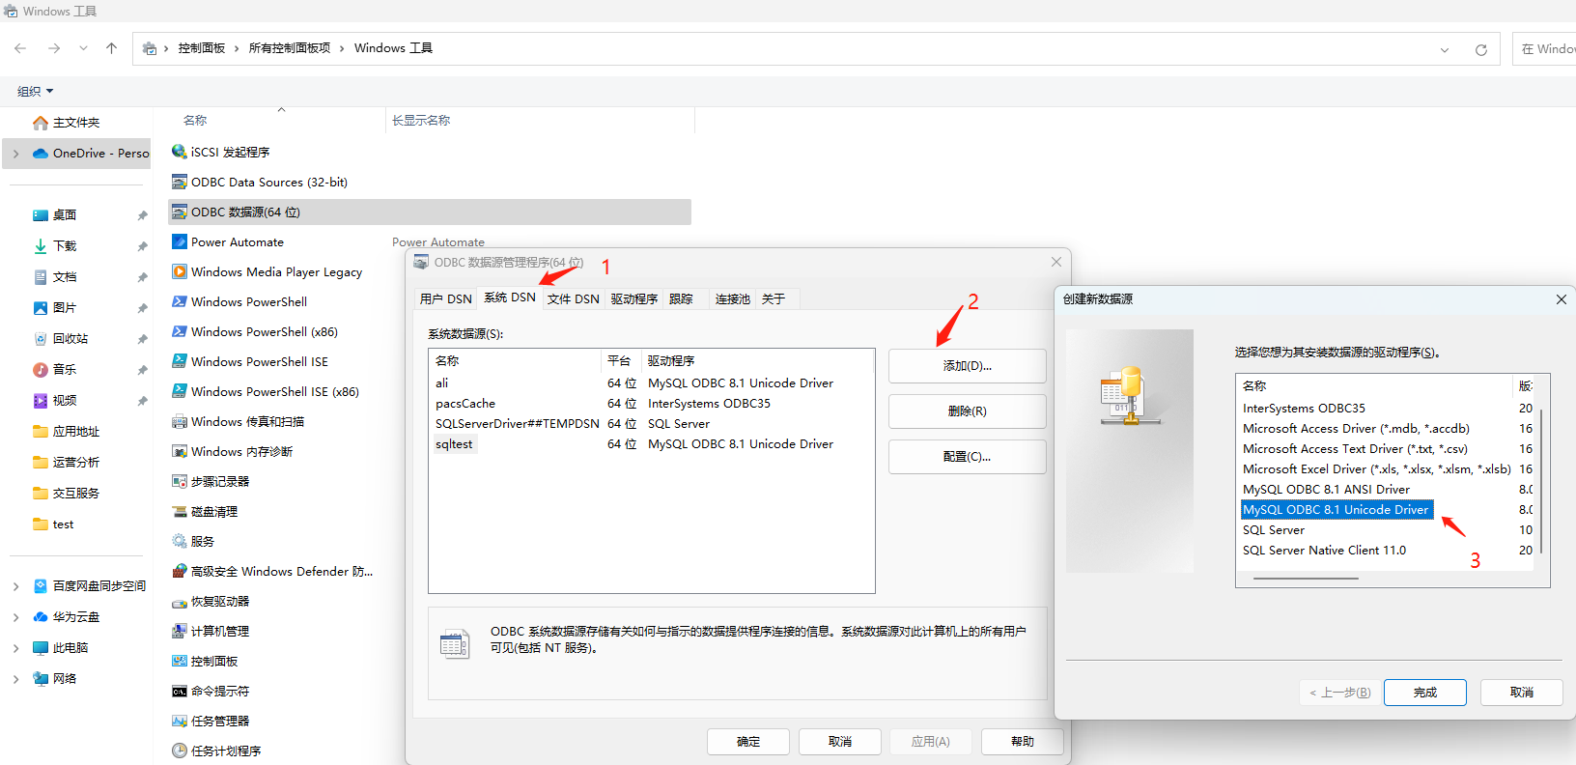Click 取消 in 创建新数据源 dialog
The image size is (1576, 765).
[1522, 693]
